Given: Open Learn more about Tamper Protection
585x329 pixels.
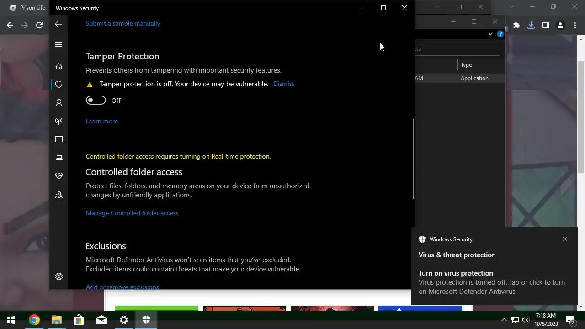Looking at the screenshot, I should click(x=102, y=121).
